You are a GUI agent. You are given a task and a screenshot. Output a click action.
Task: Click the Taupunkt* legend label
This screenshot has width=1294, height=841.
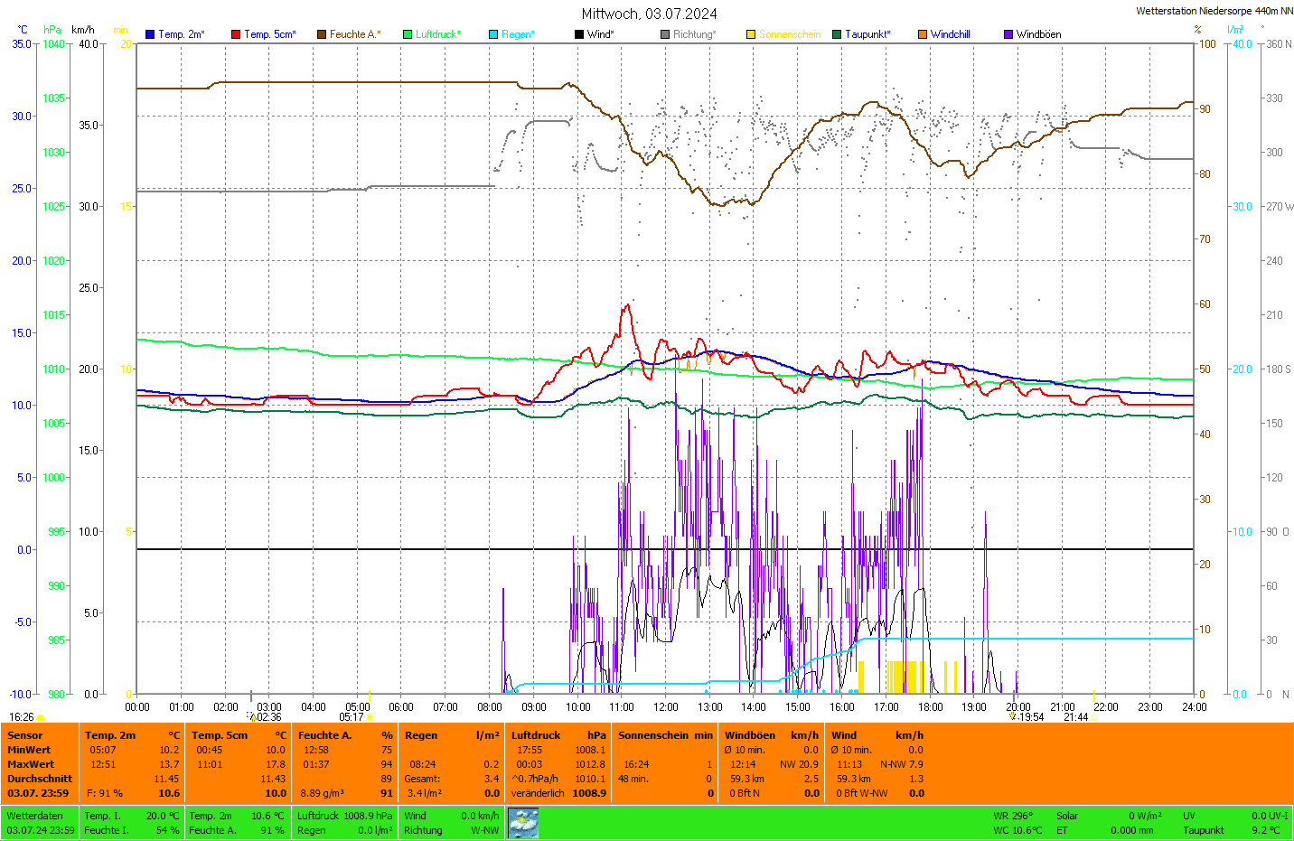click(867, 34)
